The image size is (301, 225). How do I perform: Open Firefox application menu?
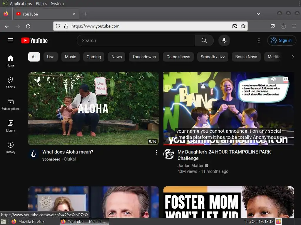point(294,26)
